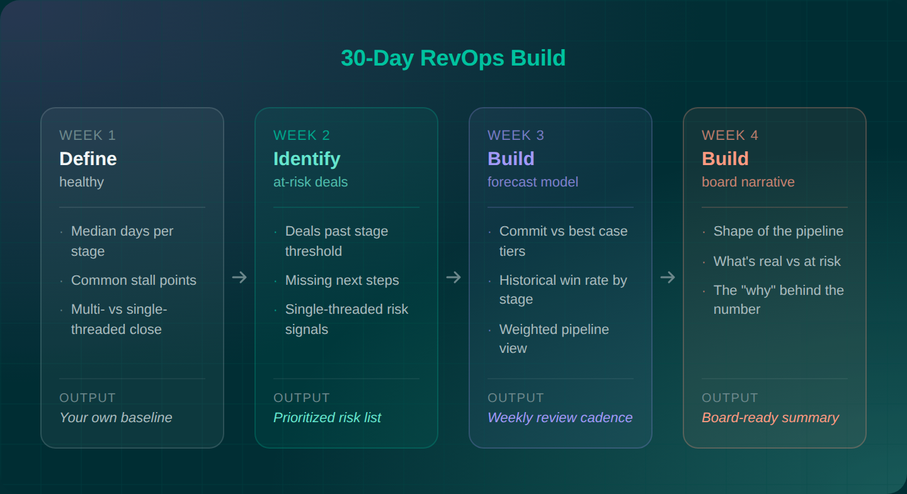Click the Commit vs best case tiers item
The image size is (907, 494).
click(x=563, y=241)
